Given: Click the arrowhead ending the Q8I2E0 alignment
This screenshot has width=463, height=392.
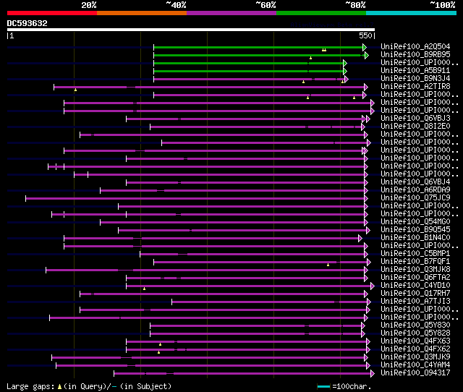Looking at the screenshot, I should point(363,127).
